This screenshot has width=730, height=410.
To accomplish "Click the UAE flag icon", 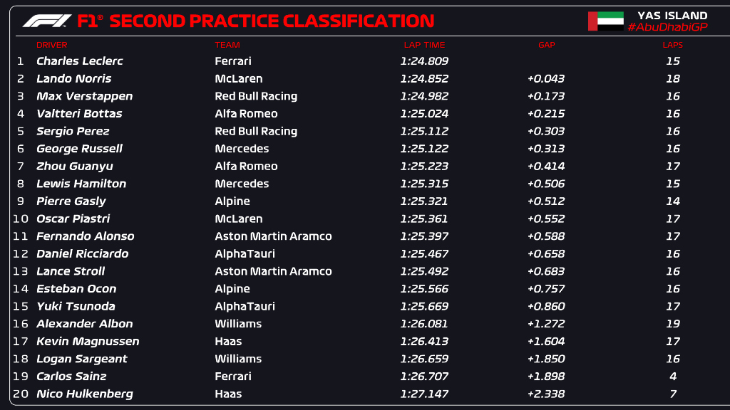I will click(x=602, y=21).
